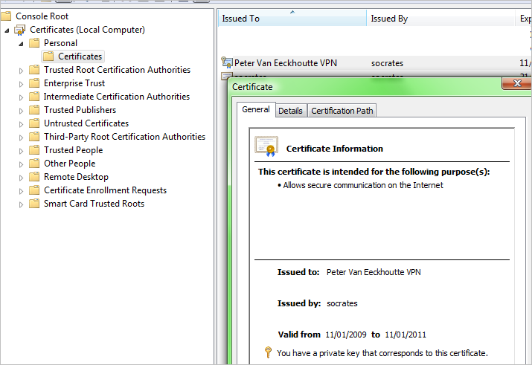
Task: Switch to the Details tab
Action: [290, 111]
